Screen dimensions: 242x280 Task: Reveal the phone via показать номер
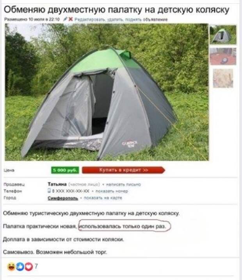click(112, 191)
